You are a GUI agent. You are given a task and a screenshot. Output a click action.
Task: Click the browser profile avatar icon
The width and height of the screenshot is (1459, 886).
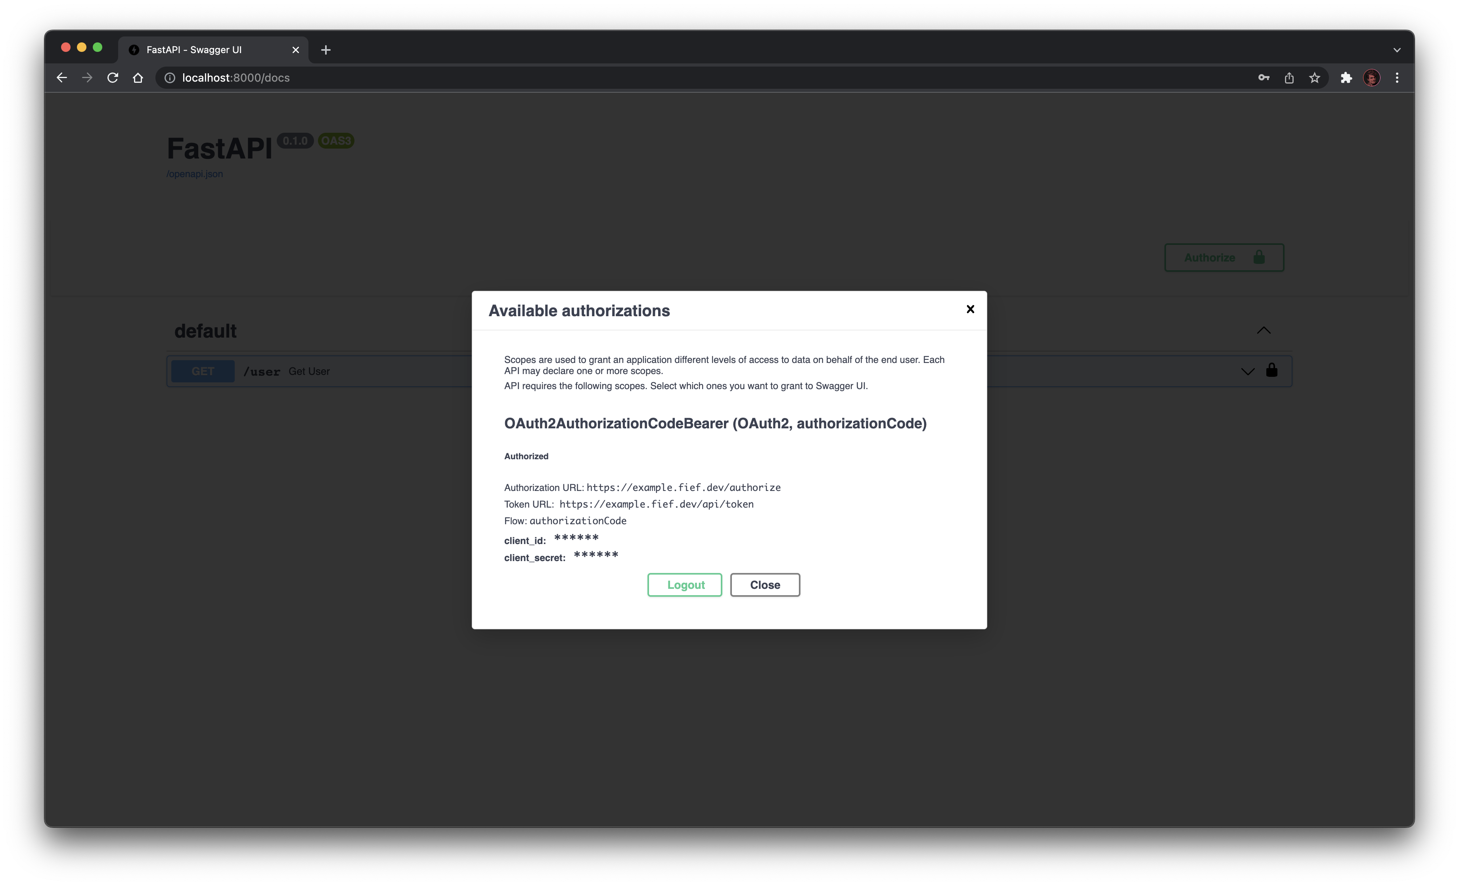1372,78
